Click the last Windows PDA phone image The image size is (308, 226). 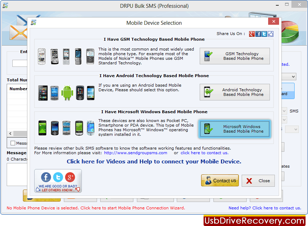[91, 128]
